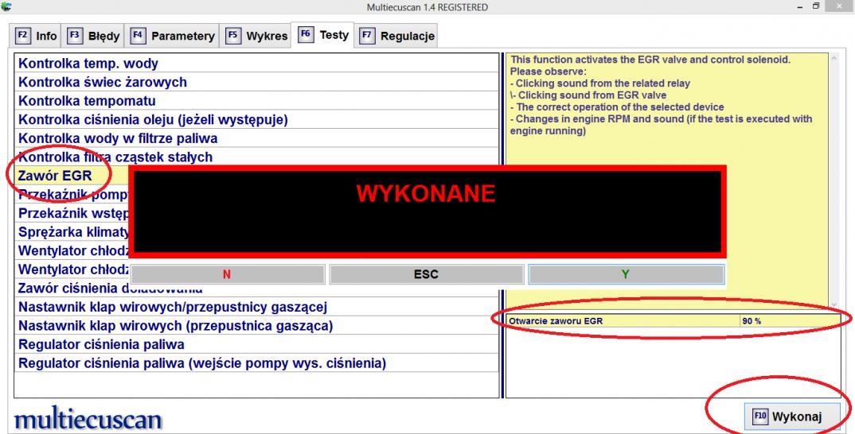855x434 pixels.
Task: Click the WYKONANE status message box
Action: [427, 211]
